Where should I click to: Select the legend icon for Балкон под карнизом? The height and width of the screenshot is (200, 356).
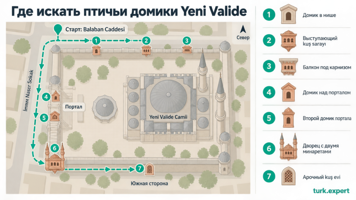tap(288, 67)
